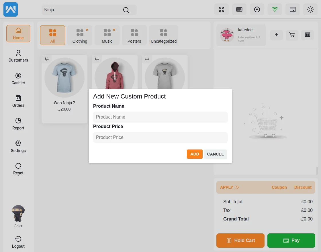Add a new customer with plus icon
The width and height of the screenshot is (321, 252).
[276, 35]
